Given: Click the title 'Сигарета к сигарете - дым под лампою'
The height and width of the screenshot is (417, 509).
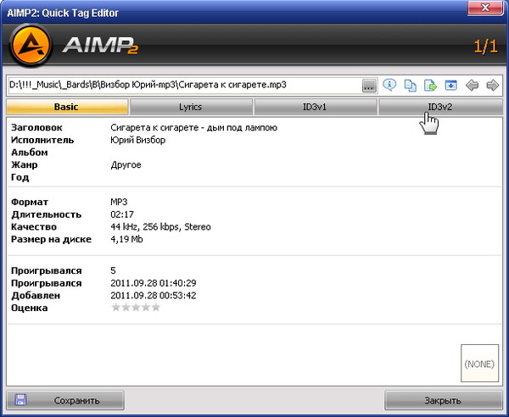Looking at the screenshot, I should [193, 128].
